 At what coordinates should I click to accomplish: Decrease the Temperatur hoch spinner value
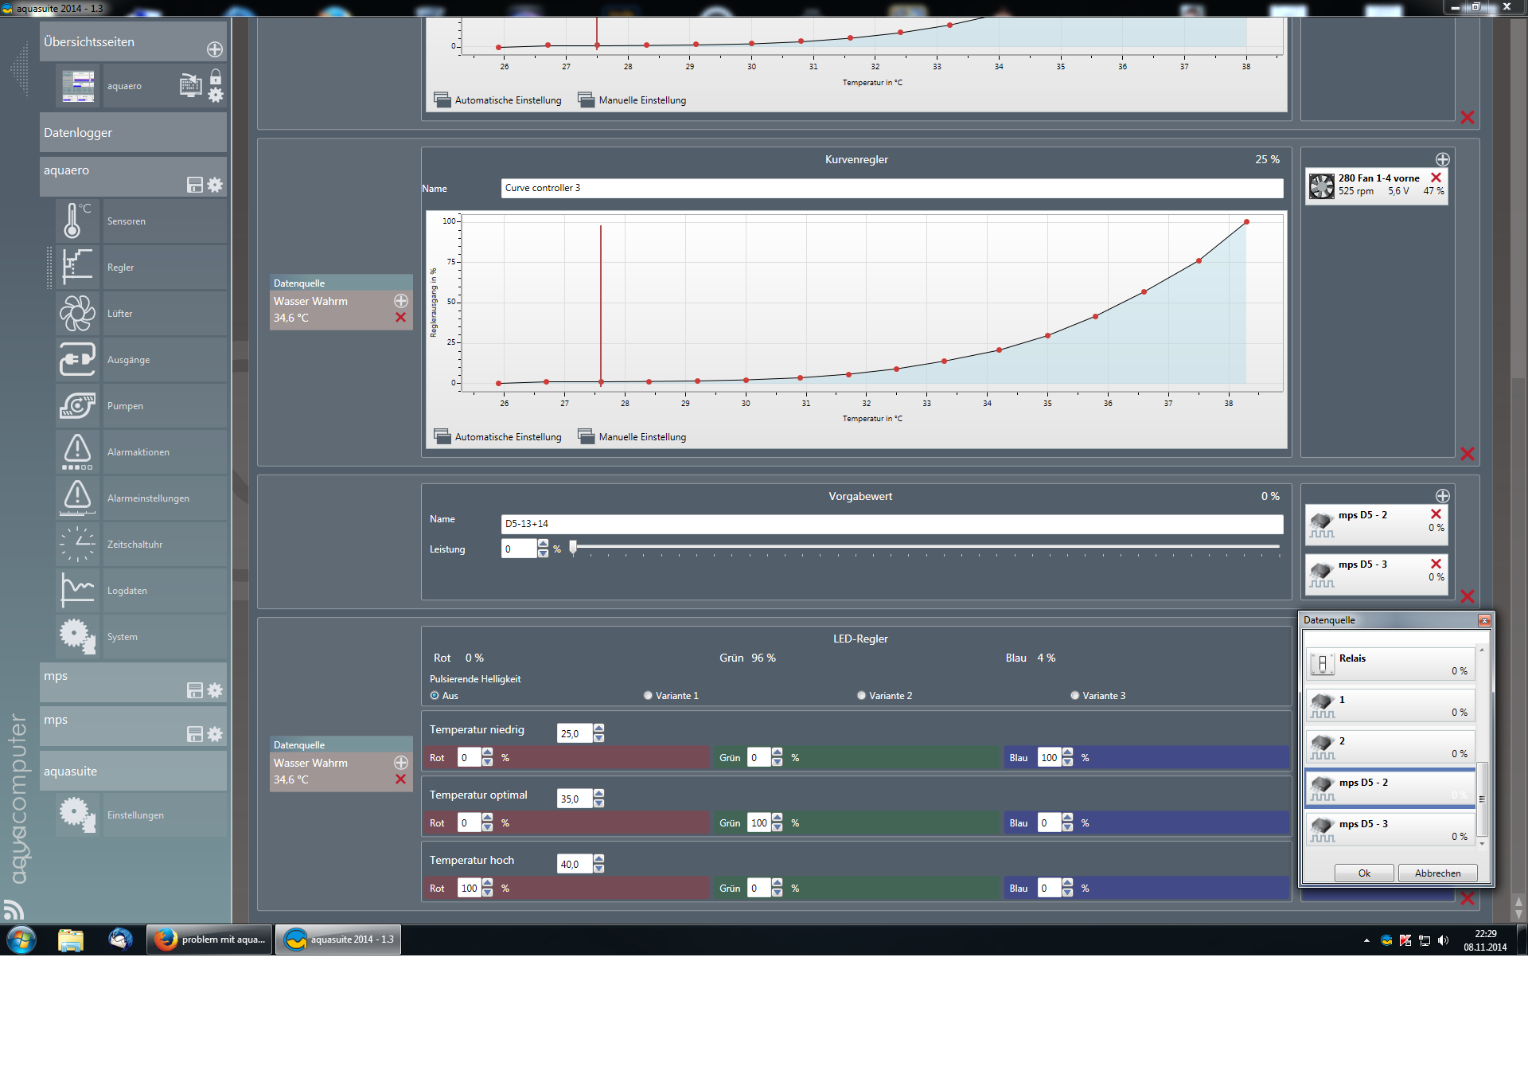598,869
